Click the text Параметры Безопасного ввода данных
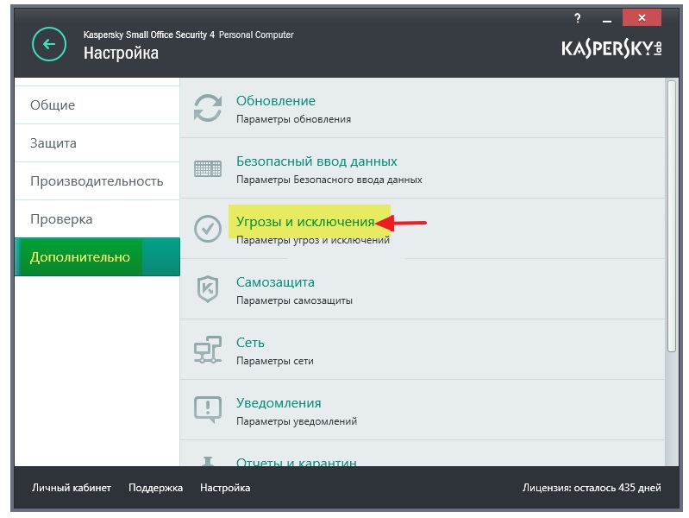 click(x=329, y=180)
